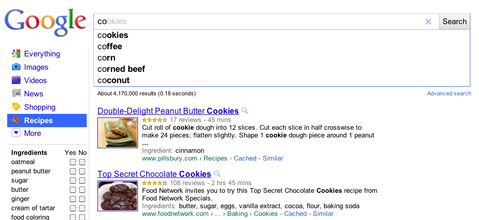479x220 pixels.
Task: Click the Shopping price tag icon
Action: point(16,107)
